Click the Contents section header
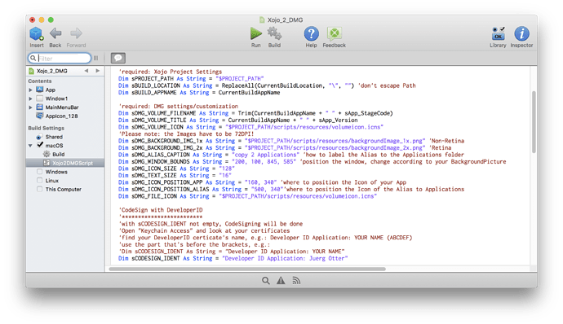 40,81
